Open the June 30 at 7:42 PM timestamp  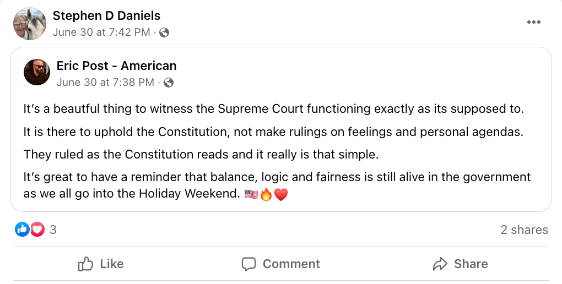(x=101, y=32)
